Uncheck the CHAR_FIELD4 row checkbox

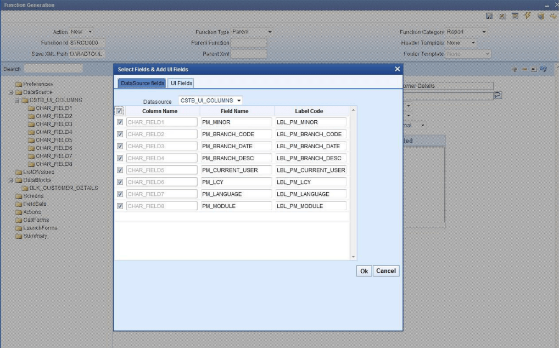tap(120, 158)
